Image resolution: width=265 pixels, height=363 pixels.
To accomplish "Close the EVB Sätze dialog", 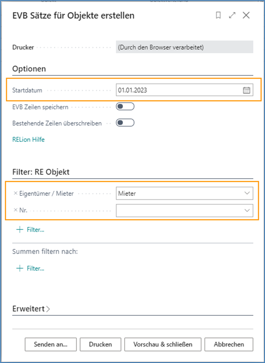I will (246, 15).
